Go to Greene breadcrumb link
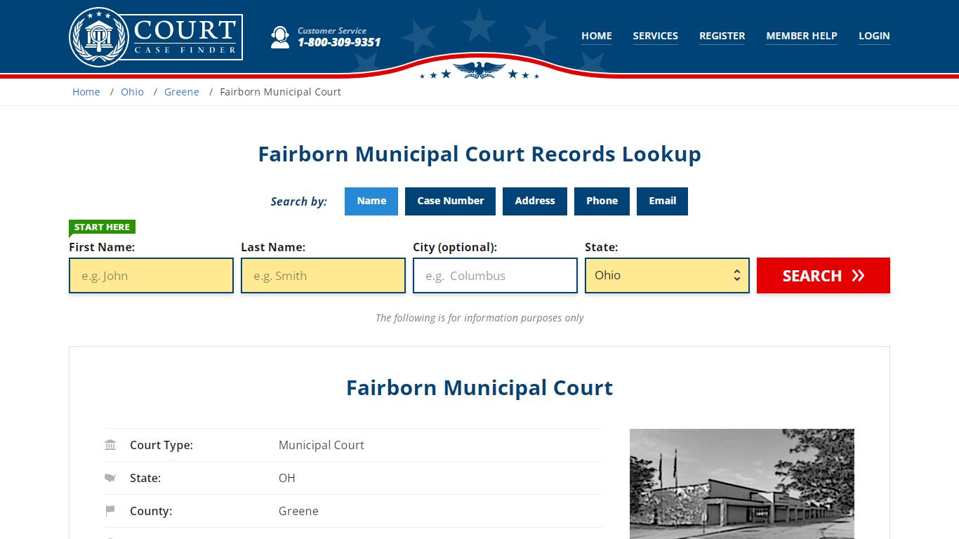The image size is (959, 539). pyautogui.click(x=182, y=92)
